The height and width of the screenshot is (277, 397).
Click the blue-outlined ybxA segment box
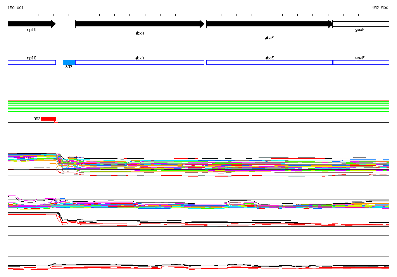tap(140, 62)
